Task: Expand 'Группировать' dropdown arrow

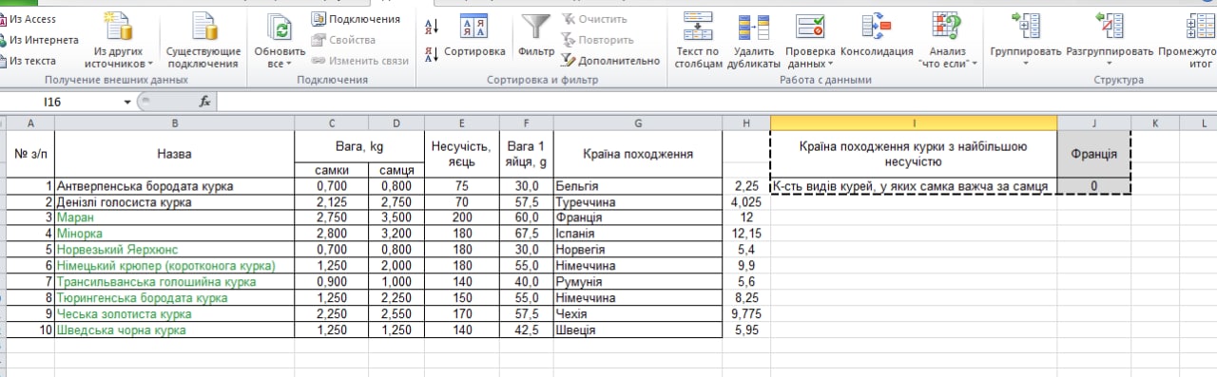Action: (x=1025, y=65)
